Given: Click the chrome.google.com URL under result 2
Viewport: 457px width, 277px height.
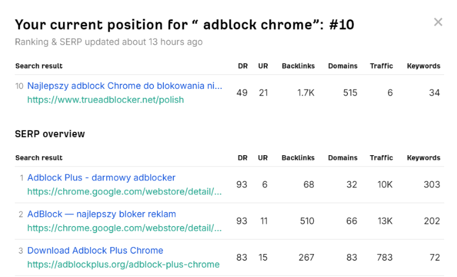Looking at the screenshot, I should point(124,228).
